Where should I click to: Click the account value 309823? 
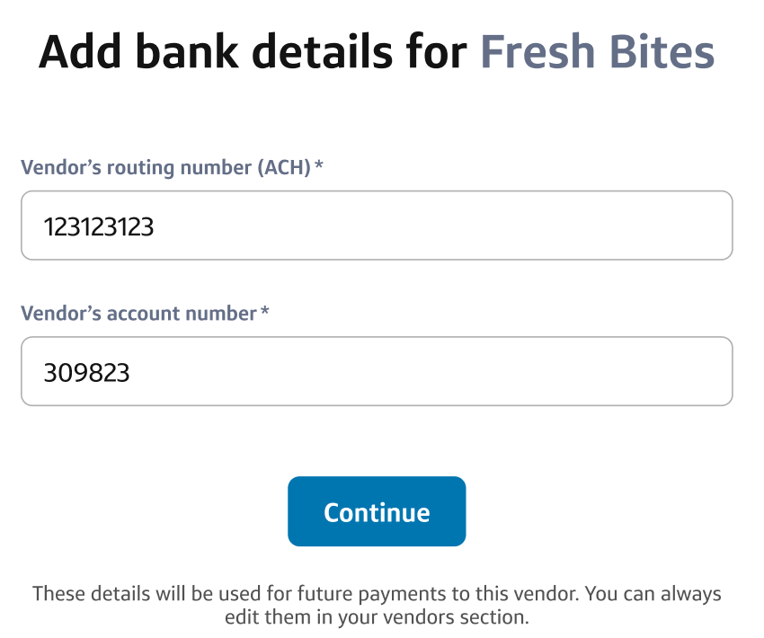pos(87,372)
